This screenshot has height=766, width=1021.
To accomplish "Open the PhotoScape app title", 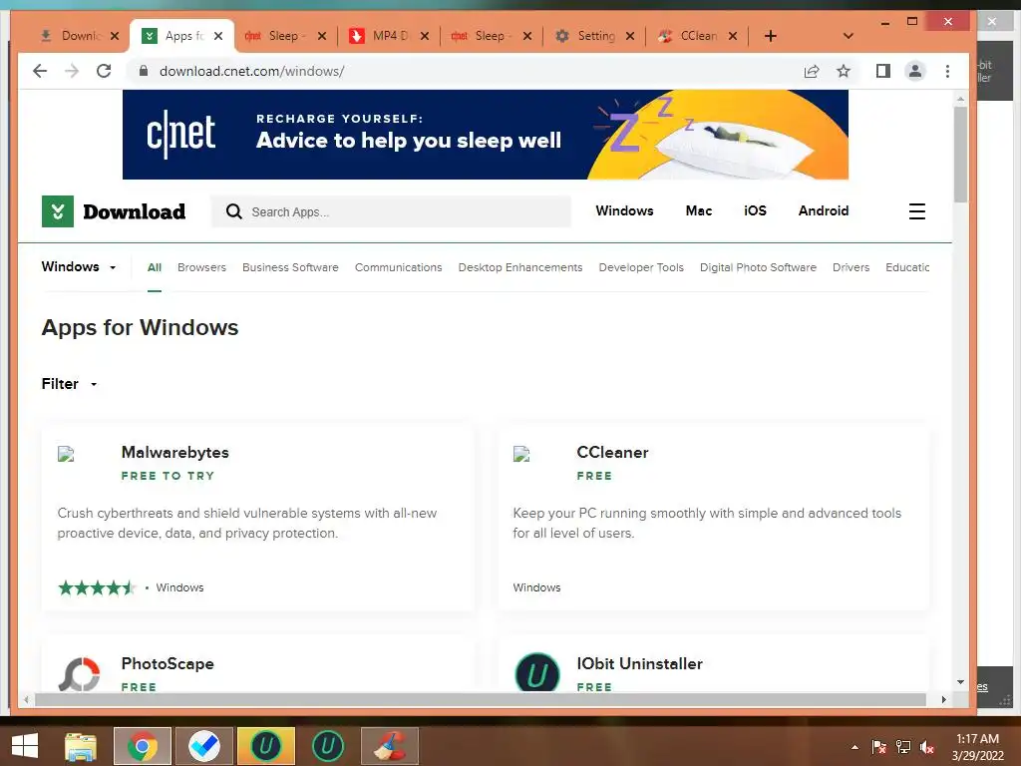I will click(x=168, y=663).
